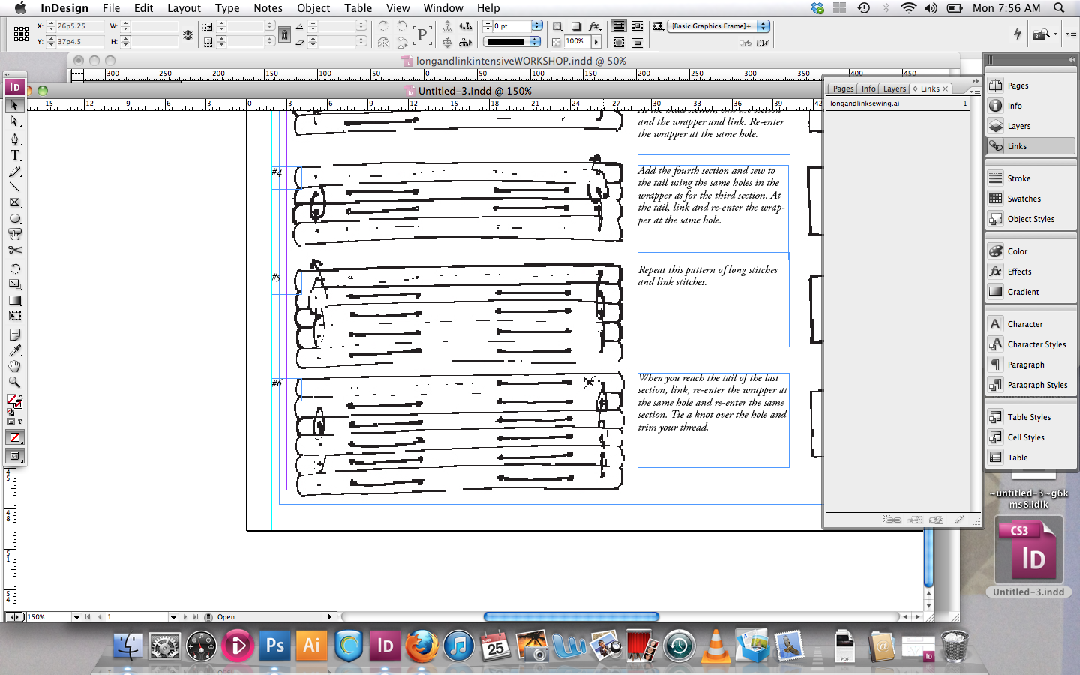
Task: Open the Swatches panel
Action: pyautogui.click(x=1024, y=199)
